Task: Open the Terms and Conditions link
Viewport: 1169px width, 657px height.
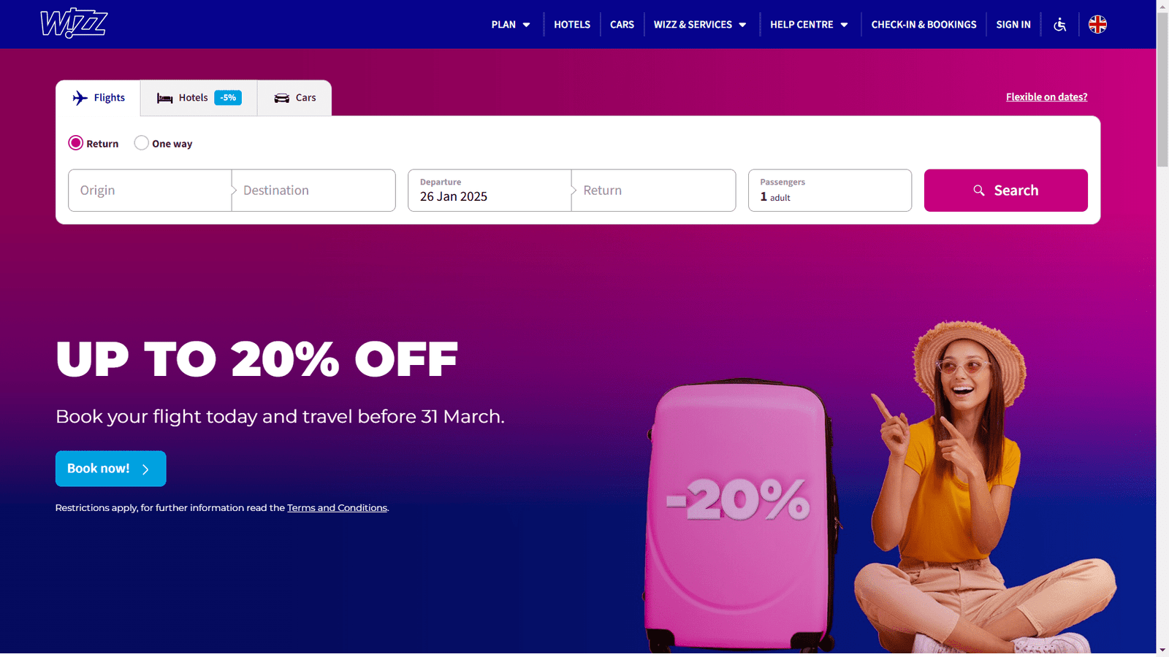Action: 337,508
